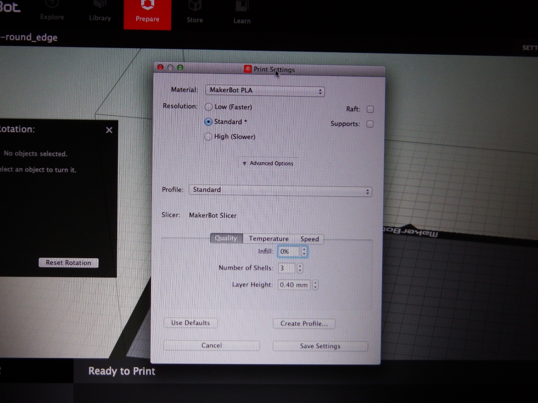Click the MakerBot Slicer text

pyautogui.click(x=213, y=216)
